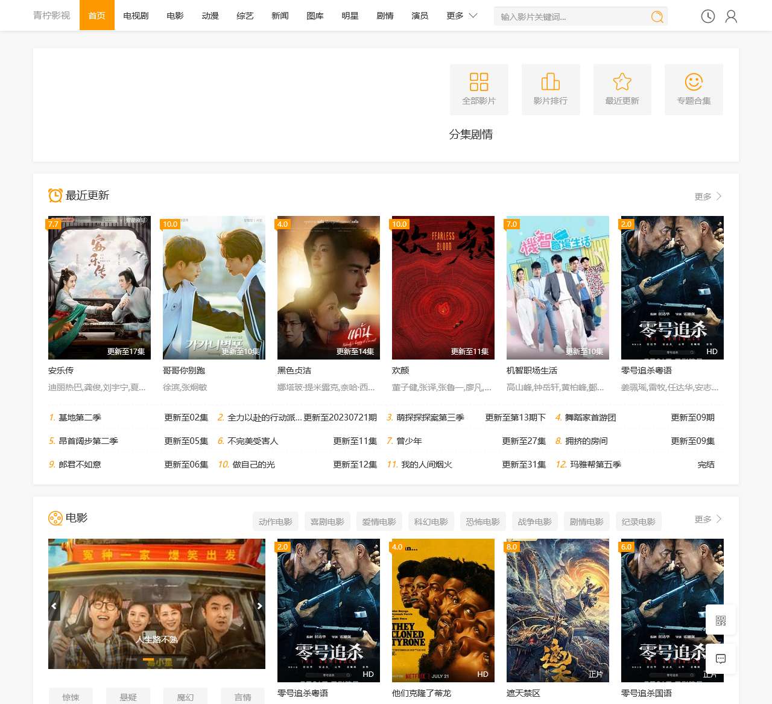Image resolution: width=772 pixels, height=704 pixels.
Task: Click the feedback message floating icon
Action: (x=721, y=659)
